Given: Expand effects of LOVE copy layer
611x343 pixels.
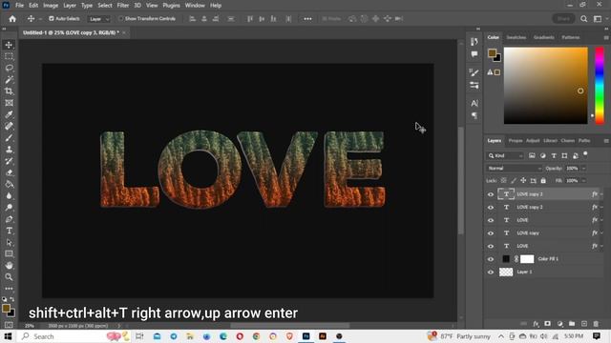Looking at the screenshot, I should (x=601, y=232).
